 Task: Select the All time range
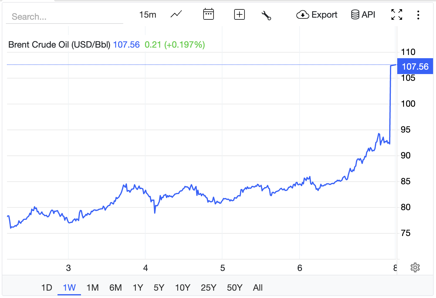(258, 287)
